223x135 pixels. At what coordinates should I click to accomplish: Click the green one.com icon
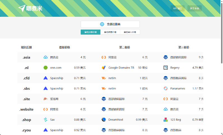[x=45, y=68]
